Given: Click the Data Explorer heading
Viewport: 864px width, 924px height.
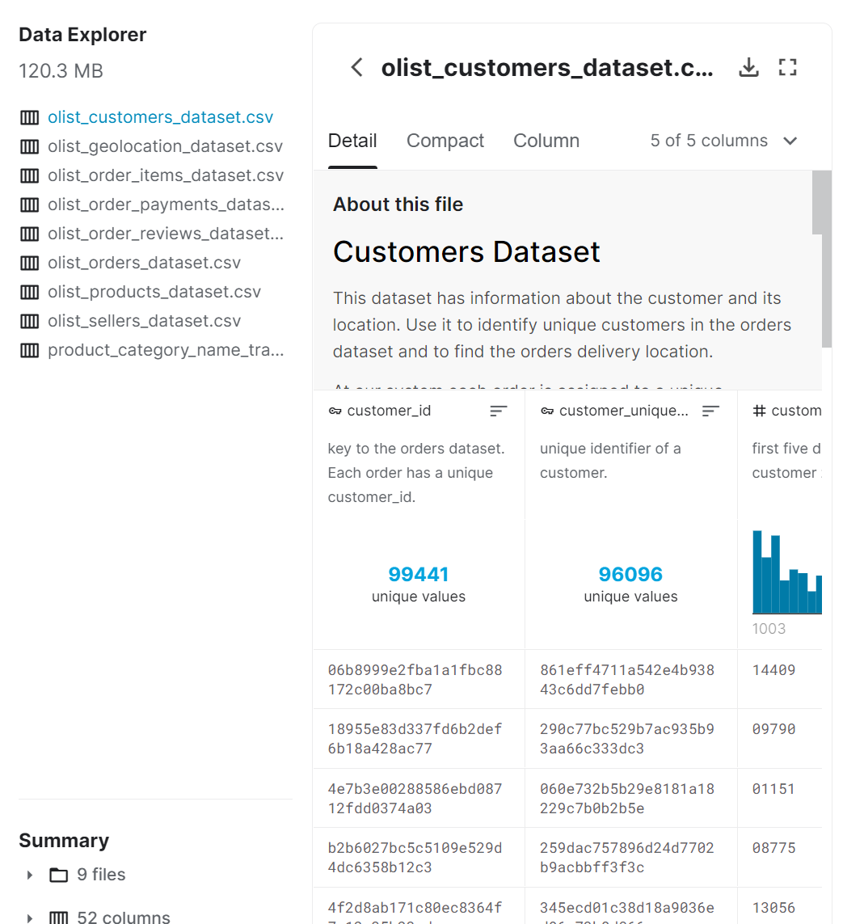Looking at the screenshot, I should pyautogui.click(x=82, y=35).
